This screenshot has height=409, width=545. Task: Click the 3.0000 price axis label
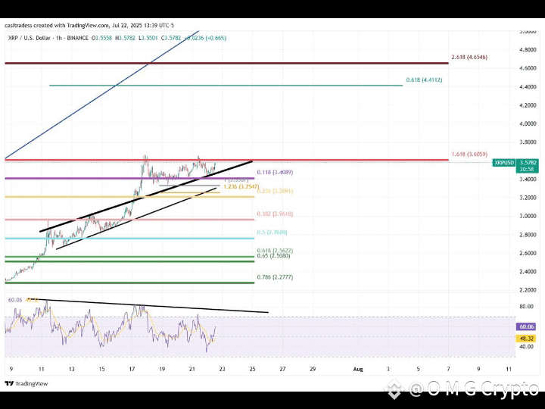pos(528,216)
